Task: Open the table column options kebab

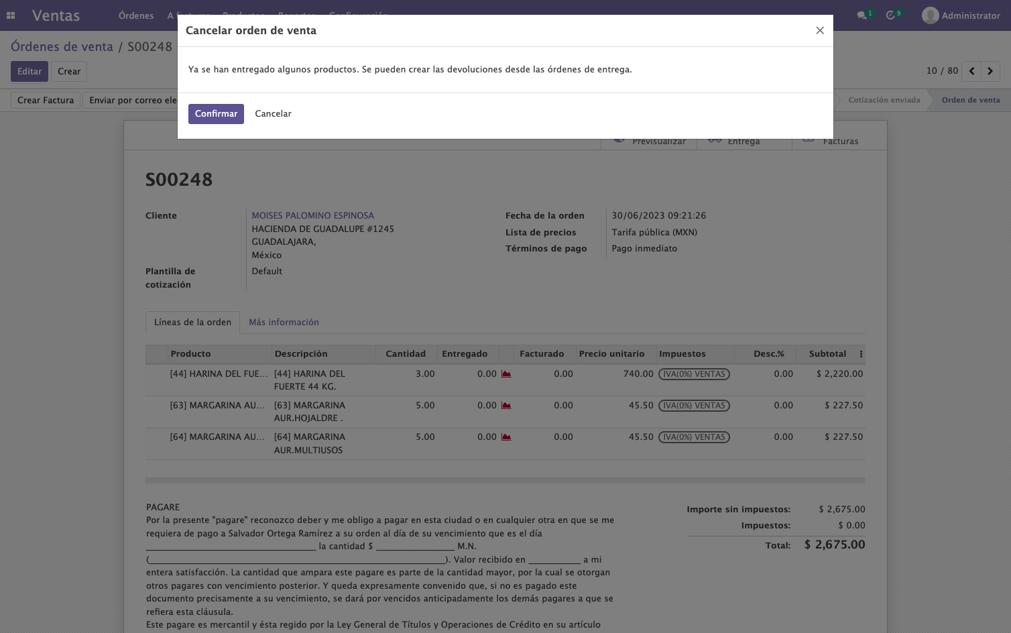Action: click(x=861, y=354)
